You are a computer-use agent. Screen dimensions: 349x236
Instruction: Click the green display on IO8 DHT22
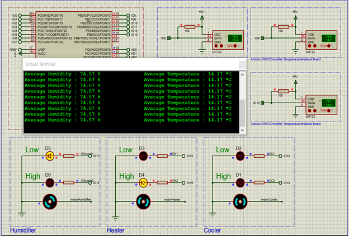pos(235,38)
